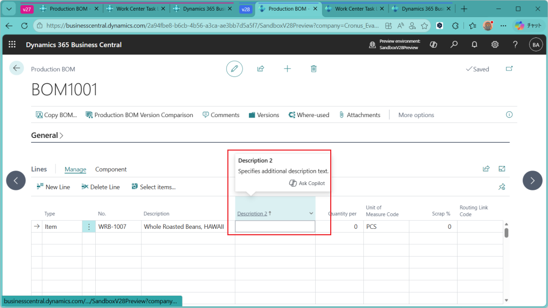Open Description 2 column dropdown arrow

tap(311, 214)
